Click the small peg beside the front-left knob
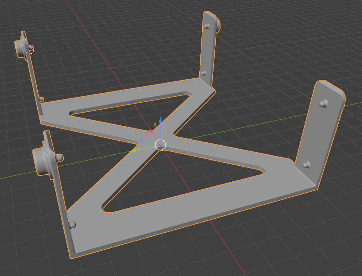The image size is (362, 276). pos(59,158)
